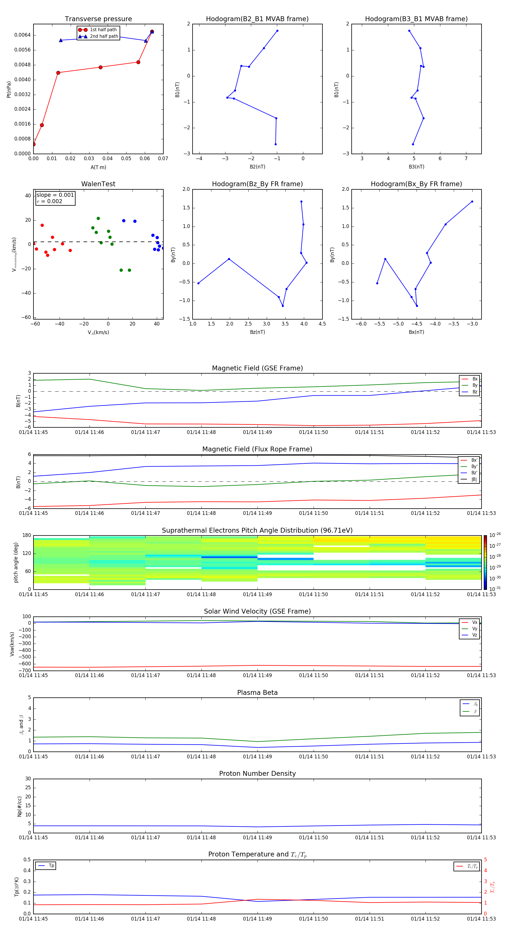Click 'B3(nT)' x-axis label
The height and width of the screenshot is (944, 515).
pyautogui.click(x=416, y=167)
